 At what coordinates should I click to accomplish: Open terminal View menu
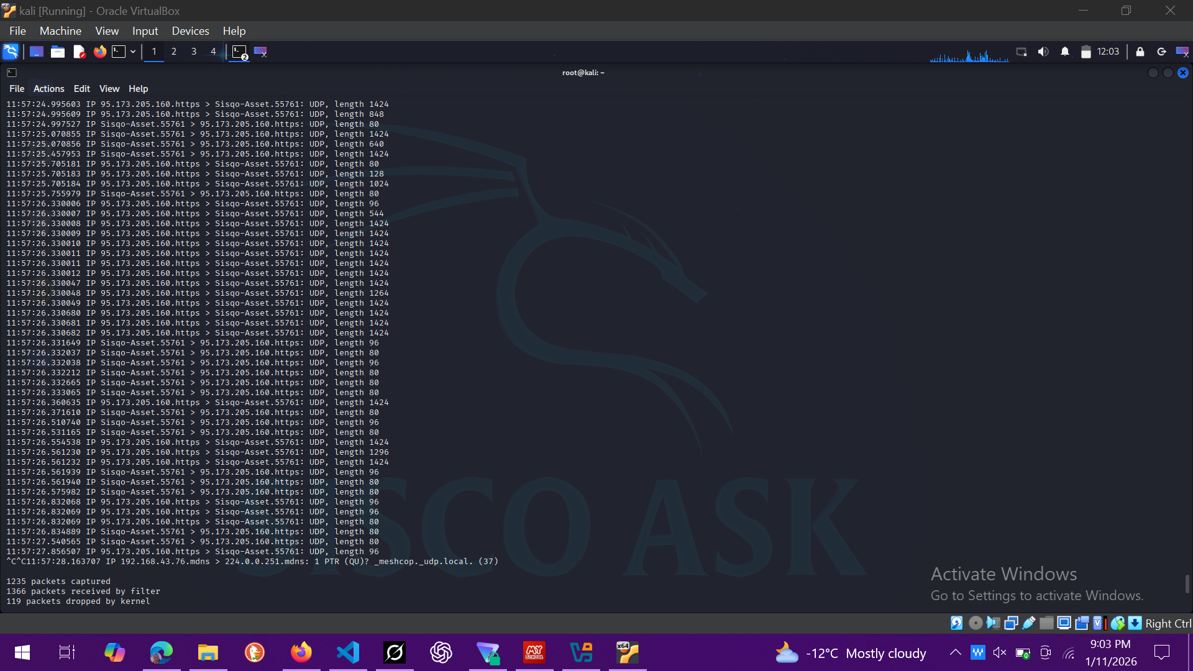coord(109,89)
